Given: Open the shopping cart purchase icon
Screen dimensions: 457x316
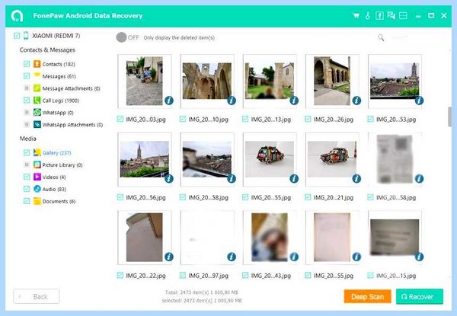Looking at the screenshot, I should click(356, 15).
